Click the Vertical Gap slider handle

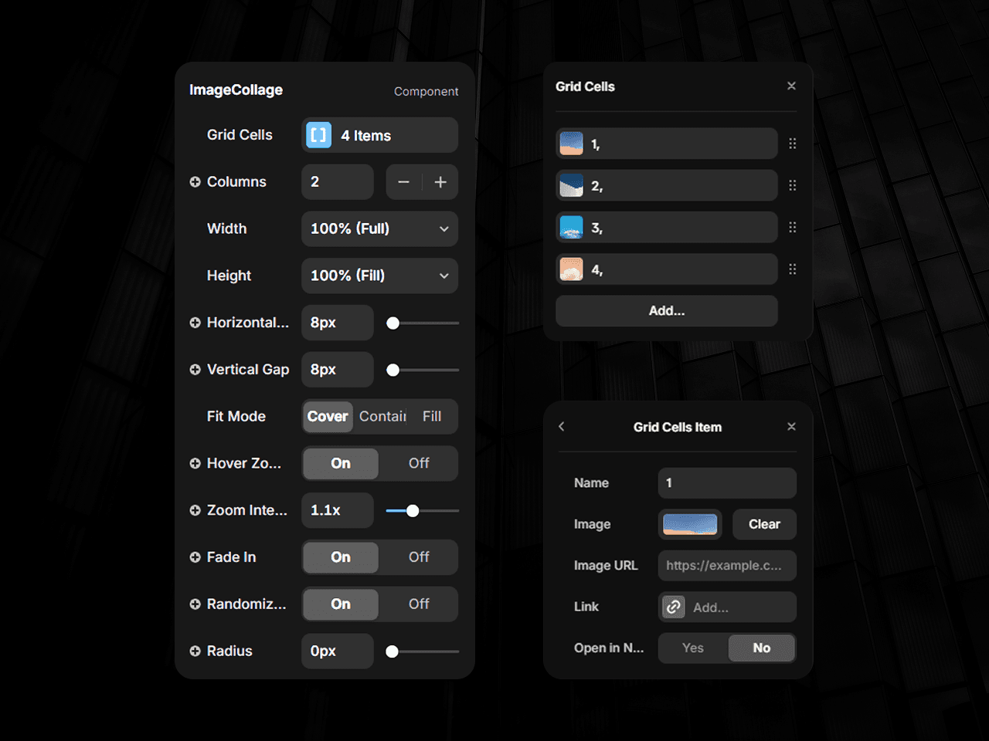tap(393, 370)
